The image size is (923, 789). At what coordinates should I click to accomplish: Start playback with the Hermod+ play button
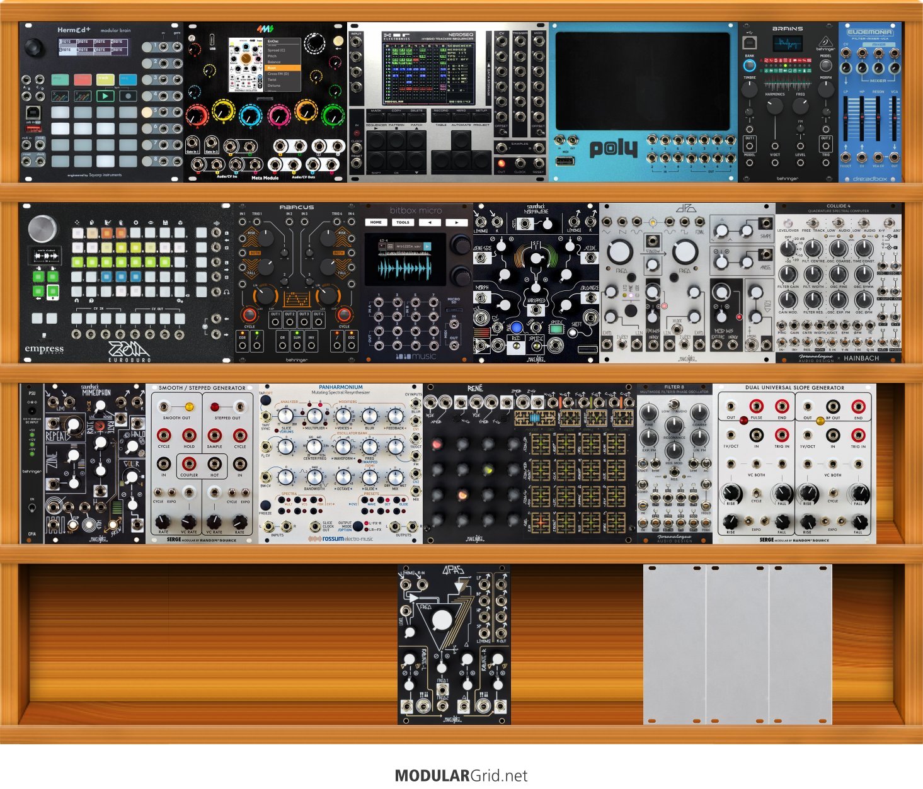pyautogui.click(x=105, y=96)
